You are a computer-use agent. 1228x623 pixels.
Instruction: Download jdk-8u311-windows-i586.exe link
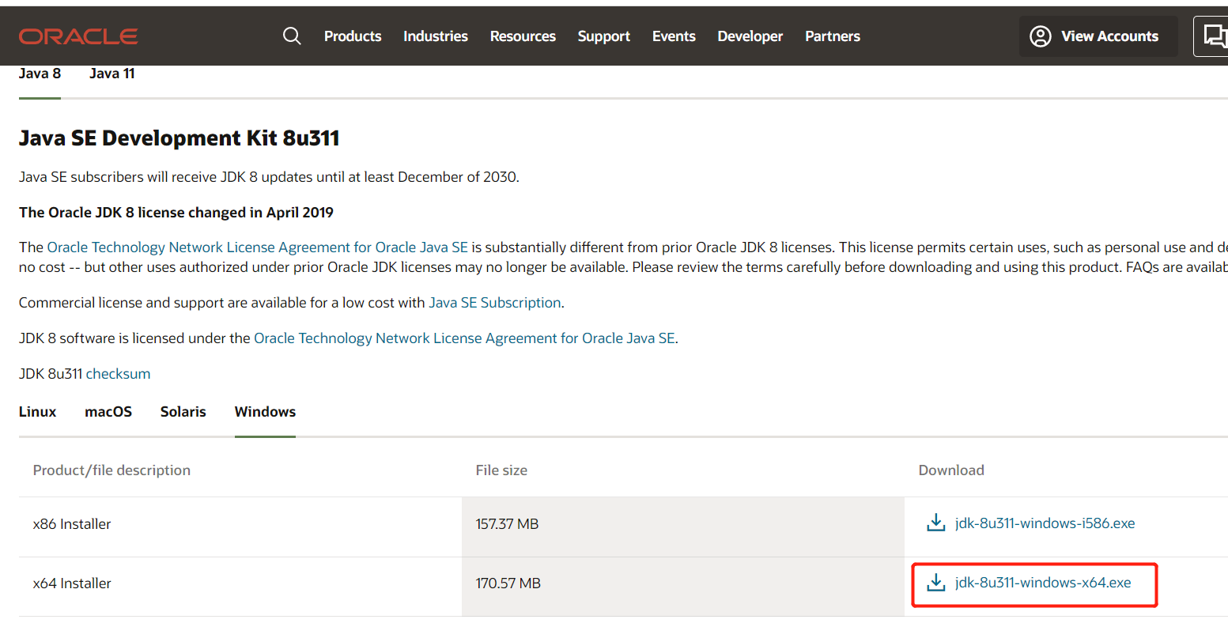(1045, 523)
